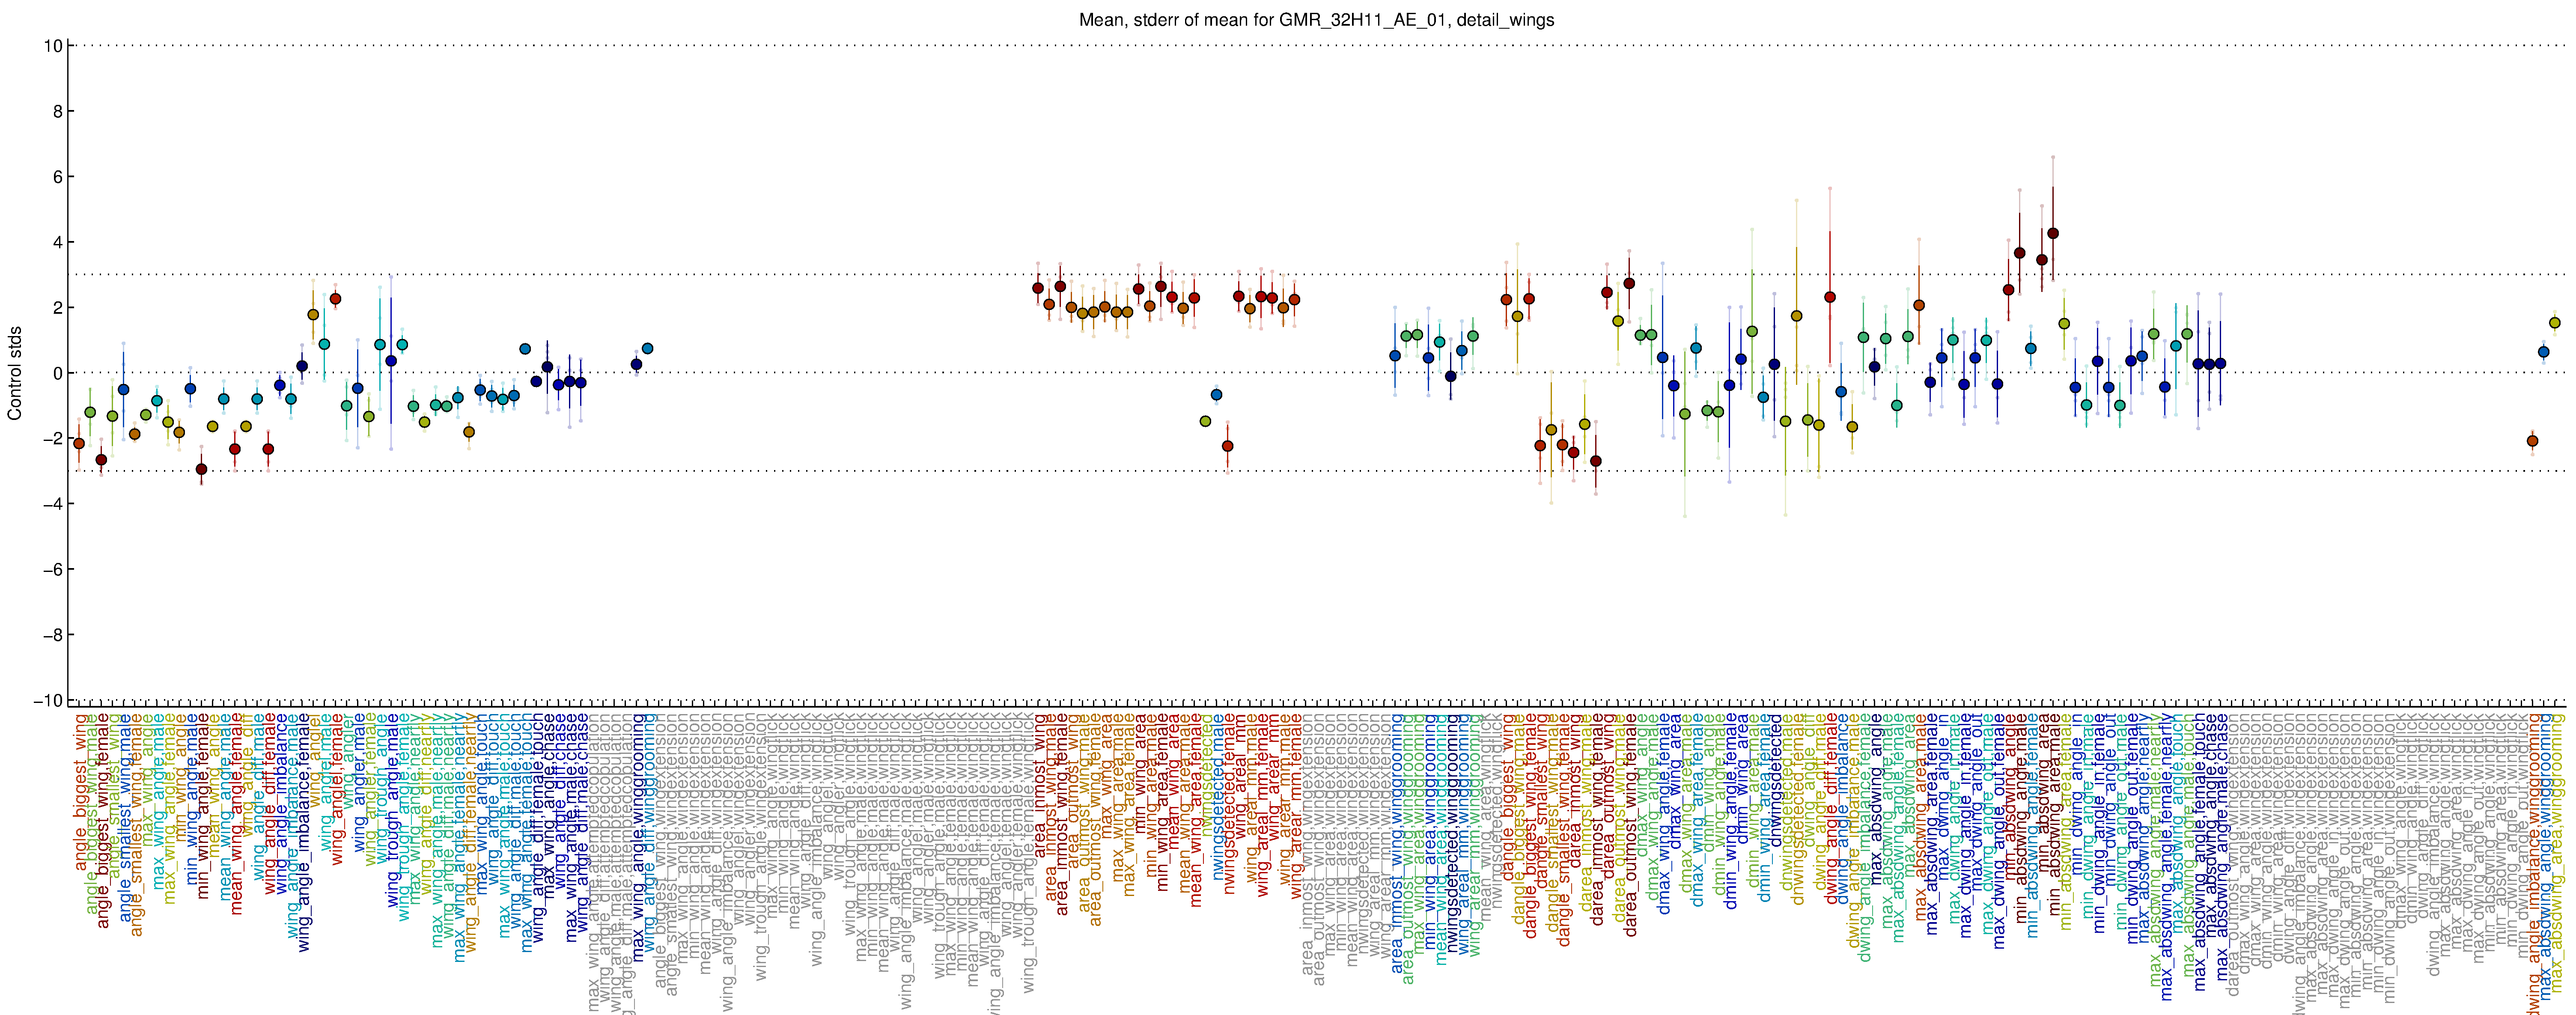Click the y-axis tick label "10"

53,46
